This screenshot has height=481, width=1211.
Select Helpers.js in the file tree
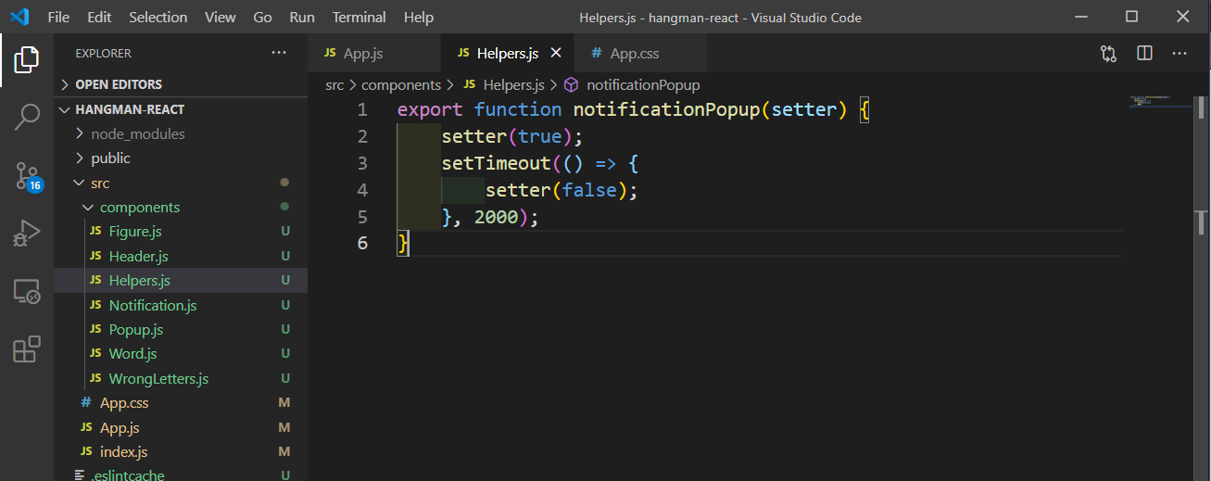[x=181, y=281]
